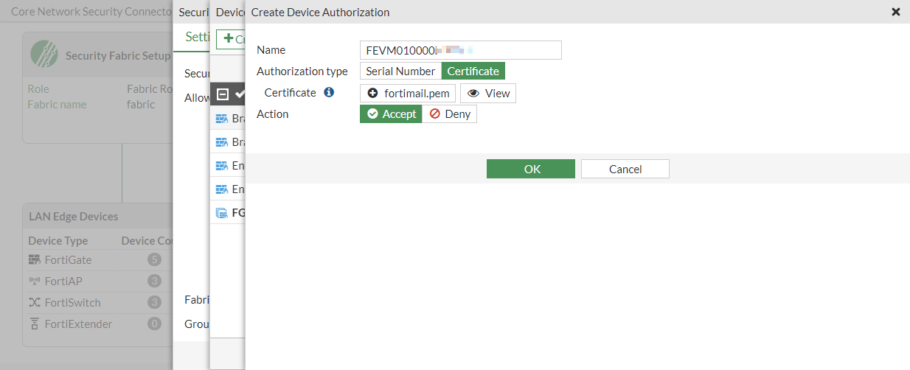Select Serial Number authorization type

tap(400, 71)
